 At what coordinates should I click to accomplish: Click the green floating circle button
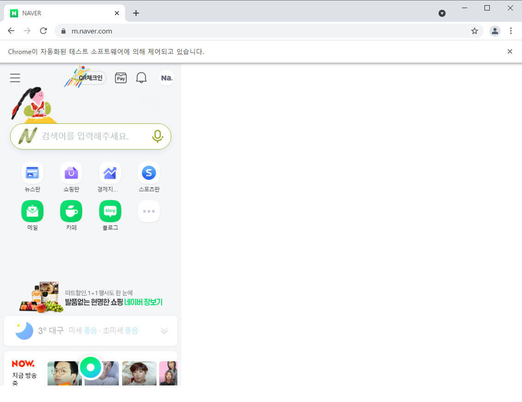pyautogui.click(x=90, y=367)
